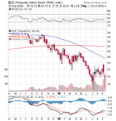Click the MACD 0.5 axis label

(110, 98)
